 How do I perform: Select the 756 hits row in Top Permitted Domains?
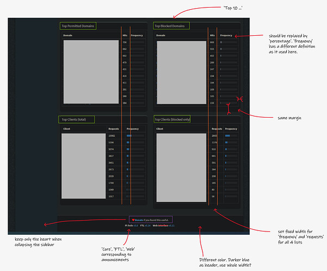(124, 42)
